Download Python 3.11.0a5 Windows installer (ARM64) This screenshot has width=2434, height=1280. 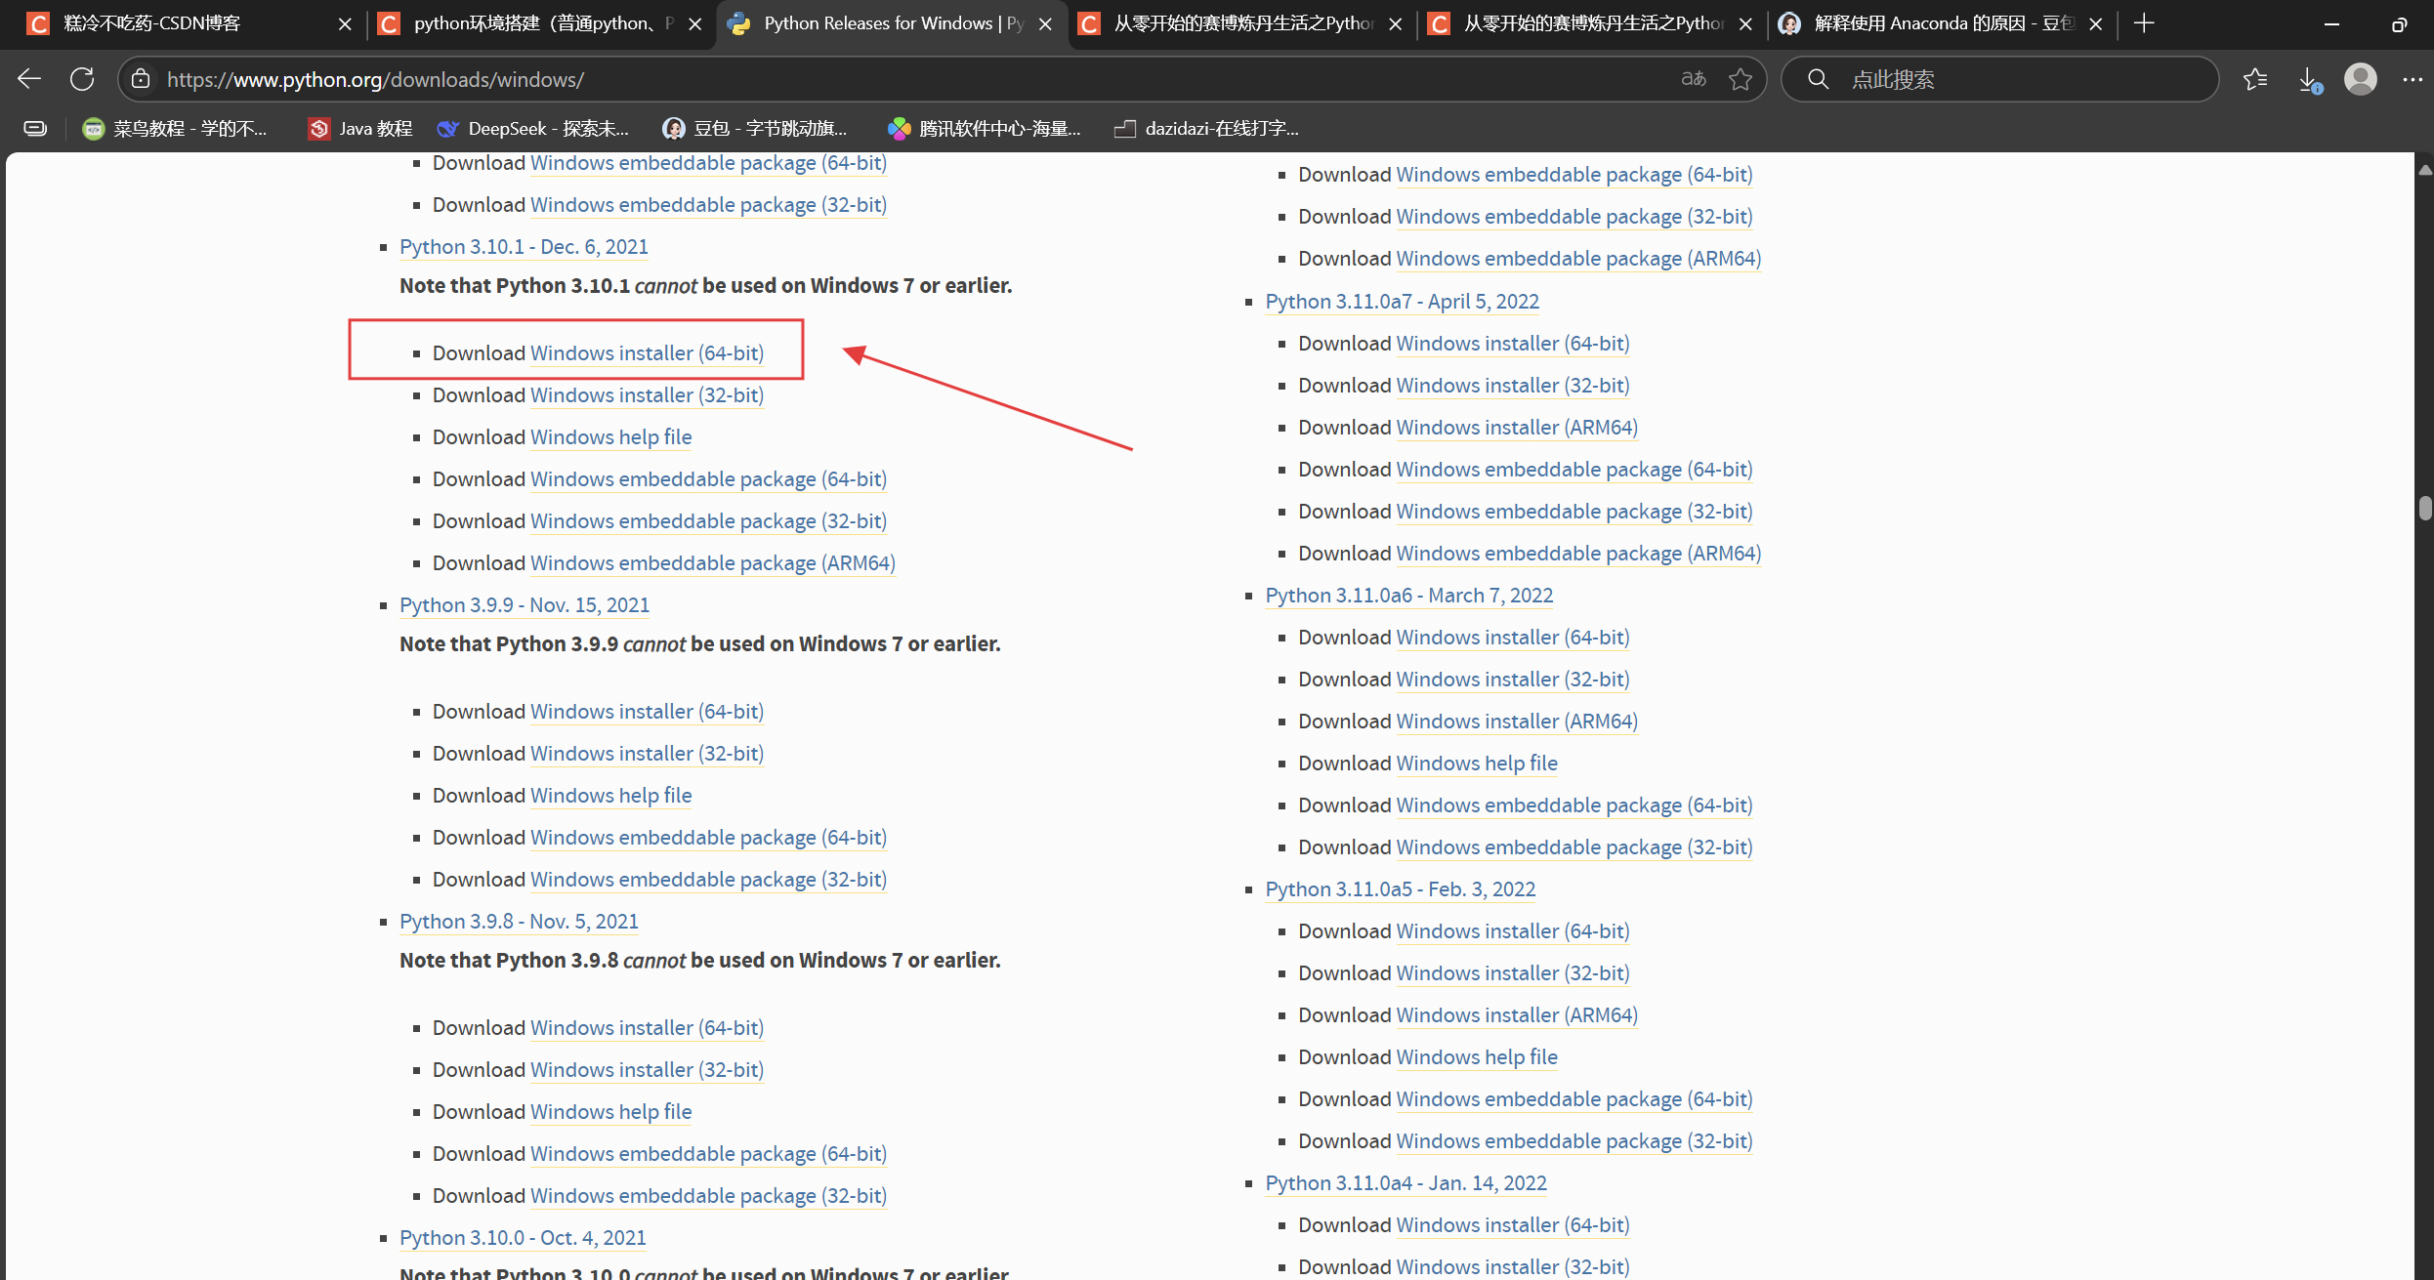[1517, 1015]
